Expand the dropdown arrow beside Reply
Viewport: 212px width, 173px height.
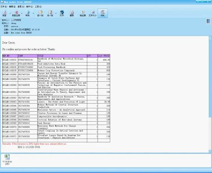click(10, 13)
